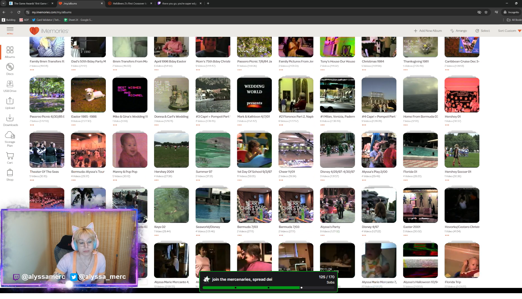Screen dimensions: 522x299
Task: Open options dots under Theater Of The Seas
Action: pos(32,180)
